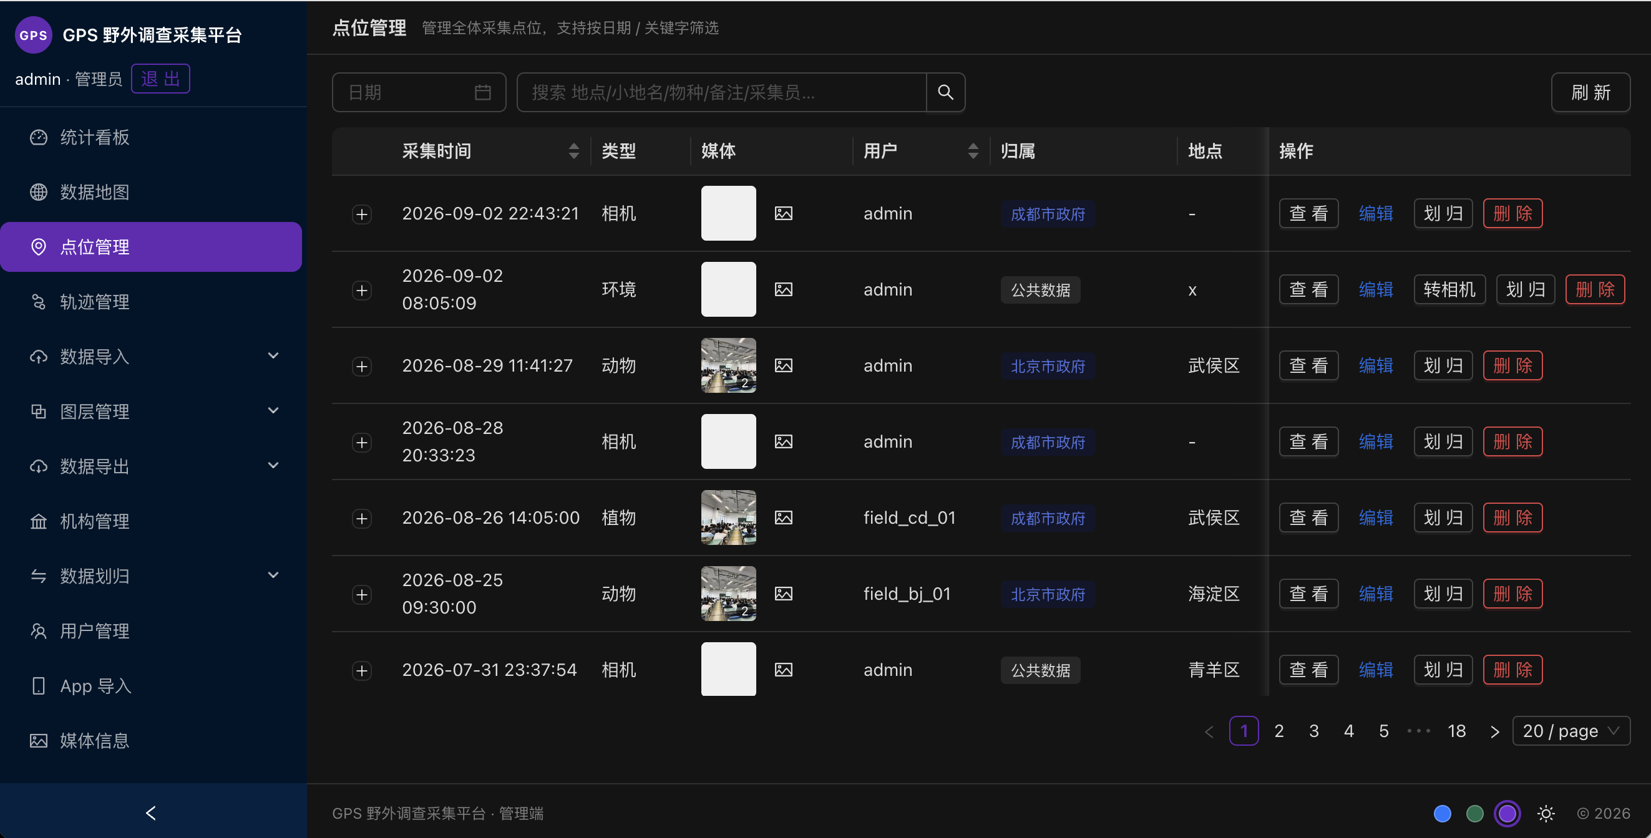
Task: Click 编辑 link in 2026-08-28 20:33:23 row
Action: click(1375, 441)
